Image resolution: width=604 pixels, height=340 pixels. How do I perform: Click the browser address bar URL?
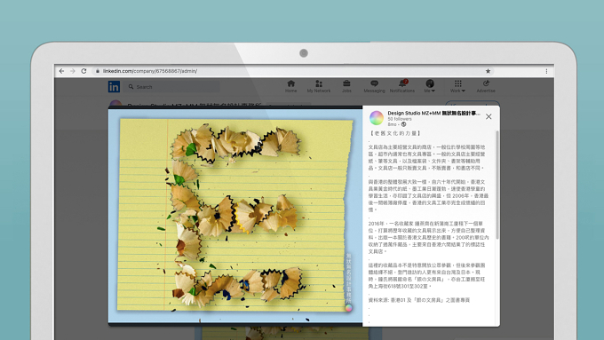[150, 71]
